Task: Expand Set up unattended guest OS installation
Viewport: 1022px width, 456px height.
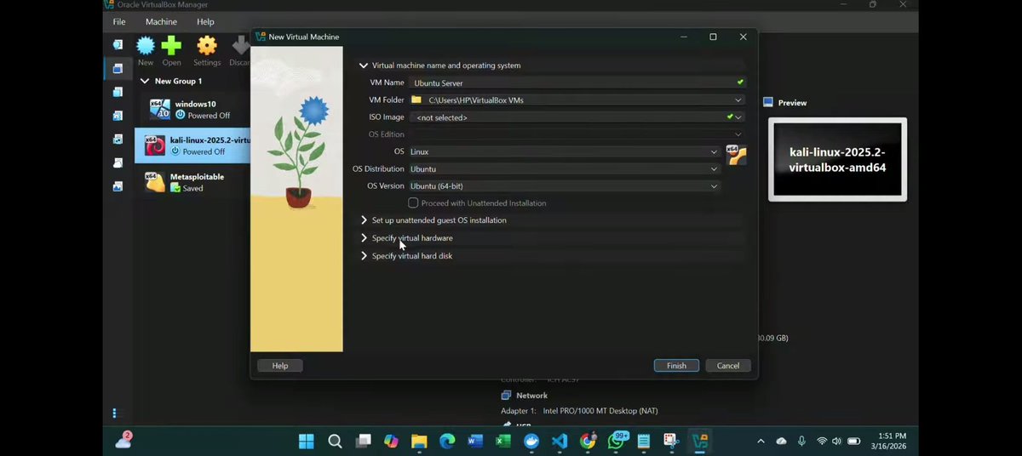Action: 364,220
